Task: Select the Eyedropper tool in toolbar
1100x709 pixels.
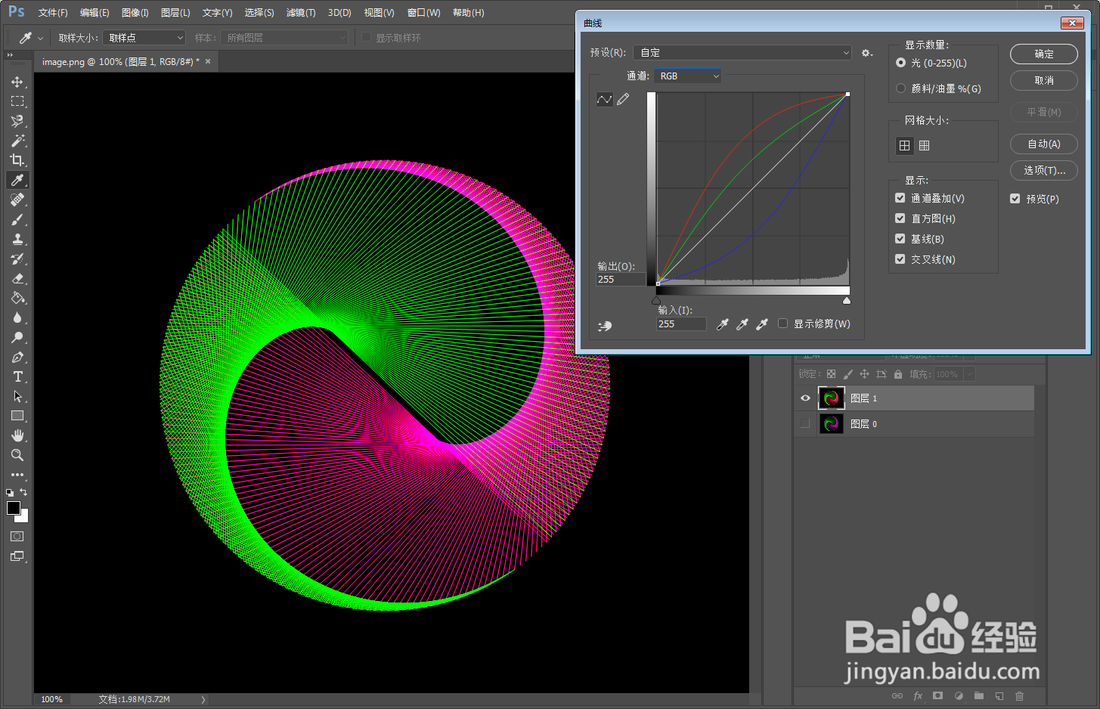Action: click(x=17, y=180)
